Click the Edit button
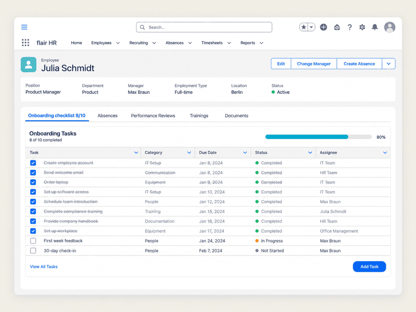The height and width of the screenshot is (312, 416). coord(281,64)
